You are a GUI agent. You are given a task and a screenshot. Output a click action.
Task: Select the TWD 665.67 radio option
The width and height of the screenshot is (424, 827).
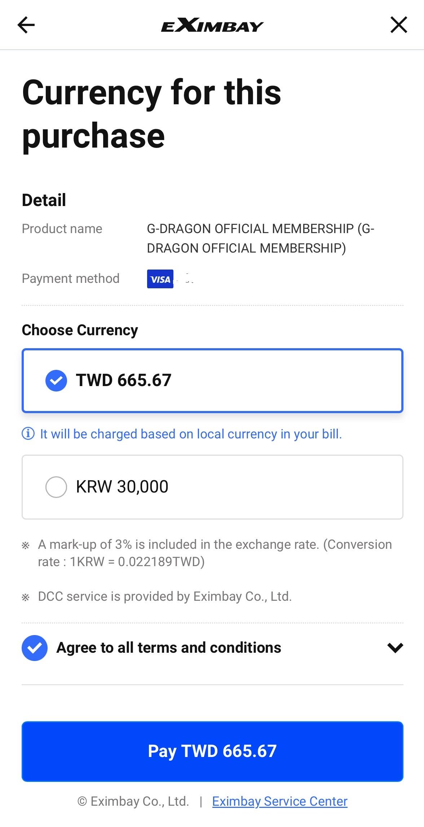[x=56, y=380]
